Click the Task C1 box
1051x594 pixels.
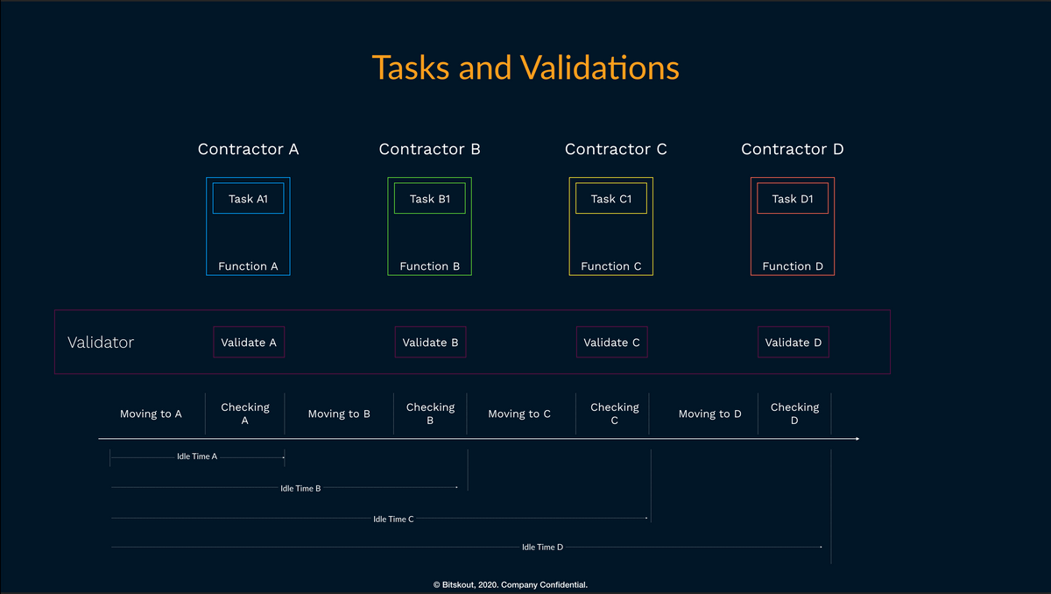(610, 198)
